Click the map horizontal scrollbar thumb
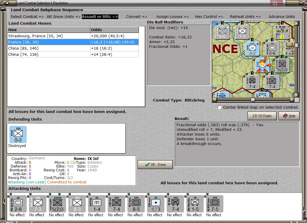This screenshot has width=307, height=223. click(253, 100)
